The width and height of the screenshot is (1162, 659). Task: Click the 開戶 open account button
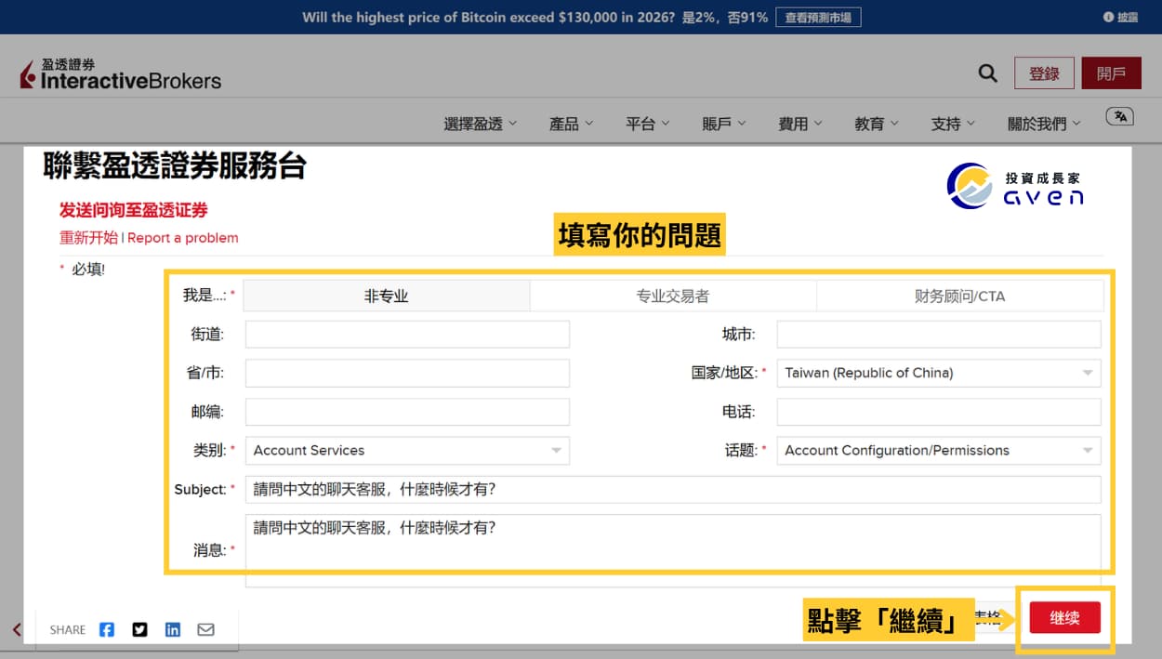point(1111,73)
